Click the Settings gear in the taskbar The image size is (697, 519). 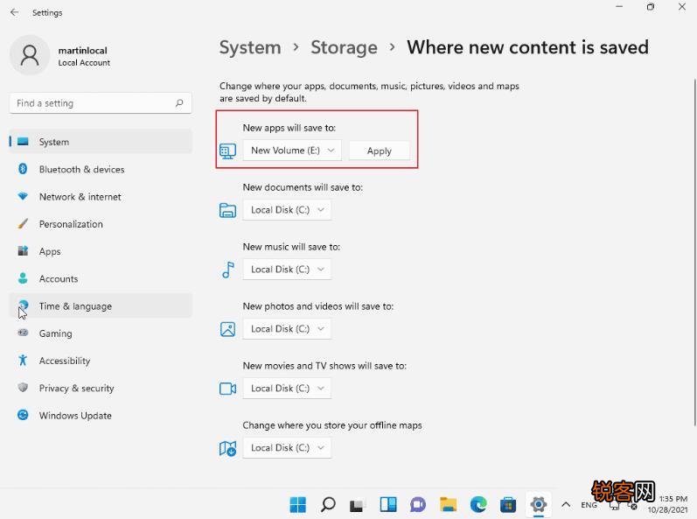tap(539, 504)
